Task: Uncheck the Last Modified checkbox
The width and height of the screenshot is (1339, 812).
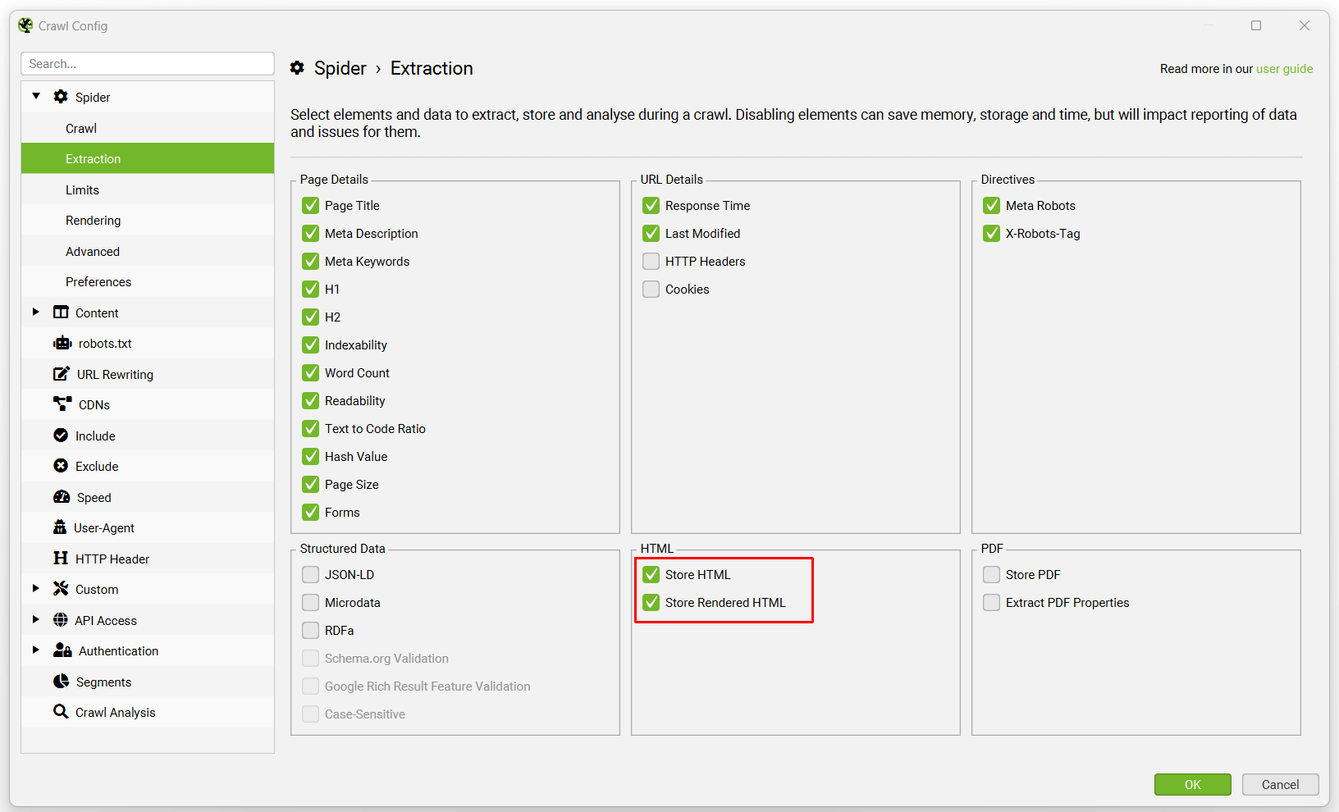Action: [651, 233]
